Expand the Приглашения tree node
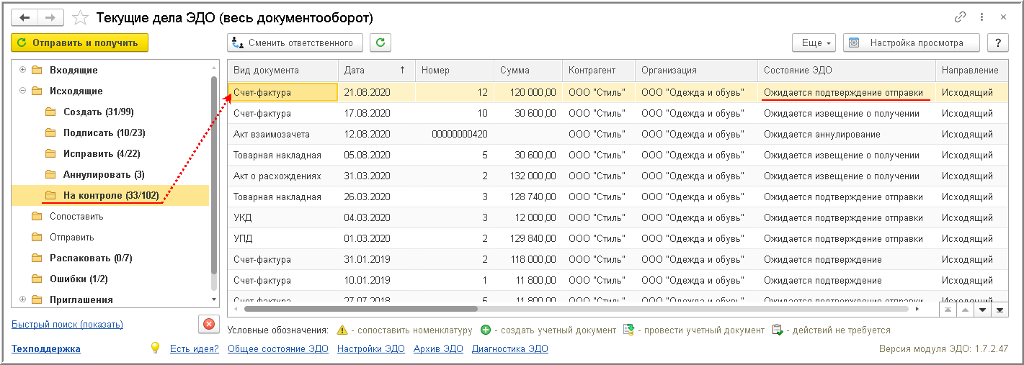Screen dimensions: 1024x365 pos(23,299)
